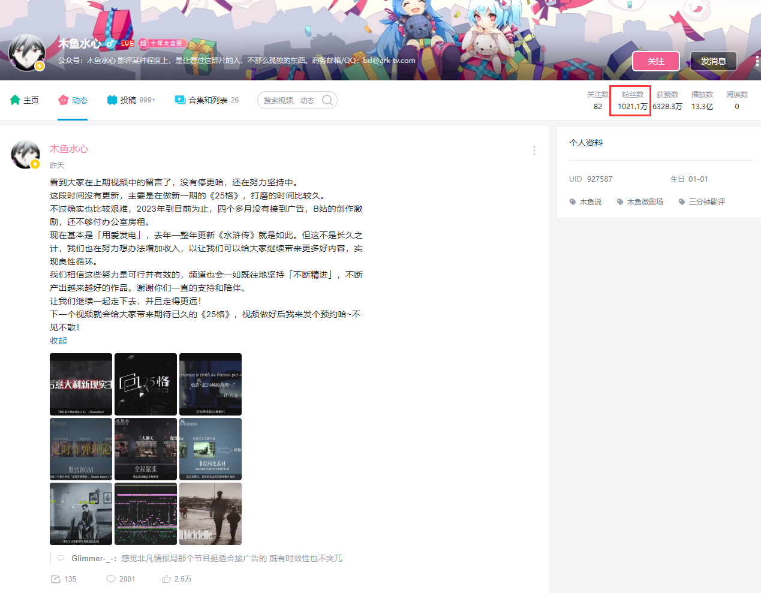The height and width of the screenshot is (593, 761).
Task: Open the 全程紧张 image thumbnail
Action: [146, 449]
